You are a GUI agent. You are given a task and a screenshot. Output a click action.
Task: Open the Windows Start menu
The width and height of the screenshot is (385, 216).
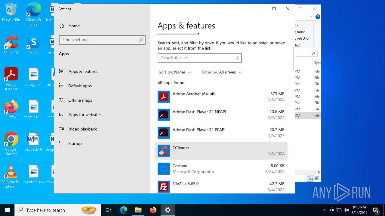tap(7, 210)
